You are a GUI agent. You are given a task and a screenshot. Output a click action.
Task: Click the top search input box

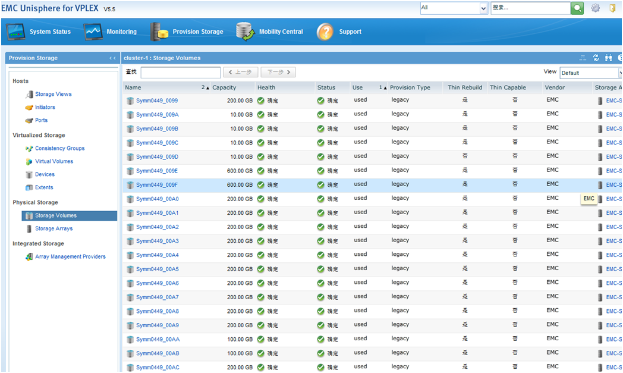(530, 8)
